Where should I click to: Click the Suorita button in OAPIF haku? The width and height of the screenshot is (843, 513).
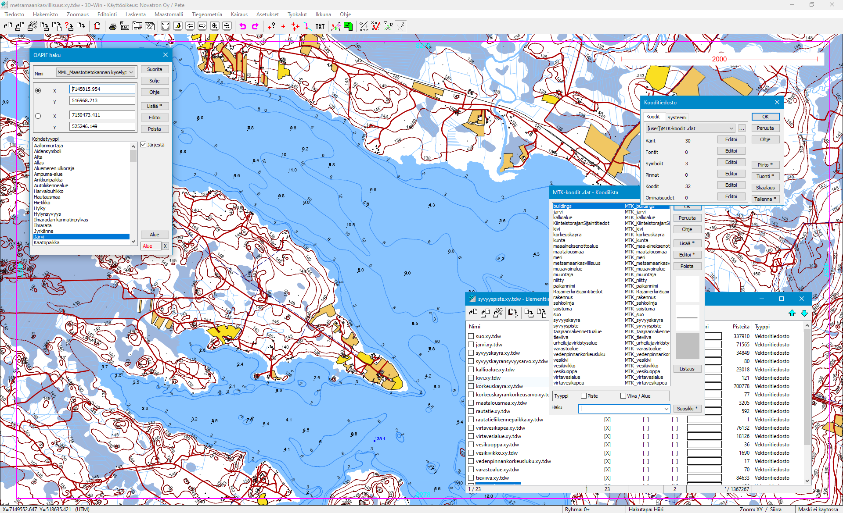(155, 69)
